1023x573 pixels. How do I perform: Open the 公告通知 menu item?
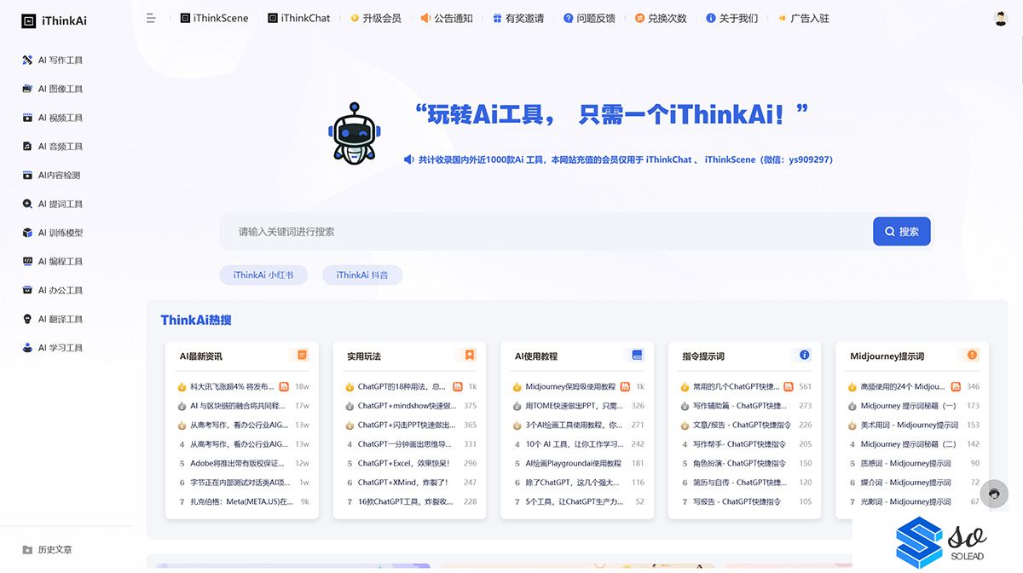tap(447, 18)
